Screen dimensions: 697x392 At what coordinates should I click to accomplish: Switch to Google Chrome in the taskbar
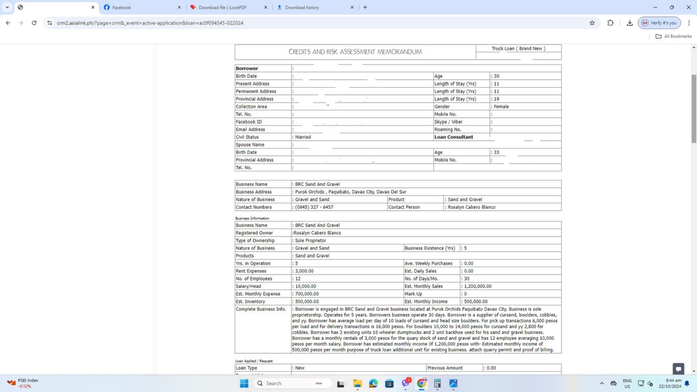[x=422, y=383]
